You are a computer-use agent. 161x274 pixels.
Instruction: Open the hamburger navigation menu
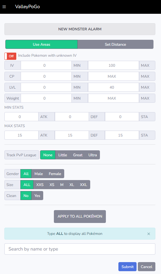pyautogui.click(x=4, y=7)
